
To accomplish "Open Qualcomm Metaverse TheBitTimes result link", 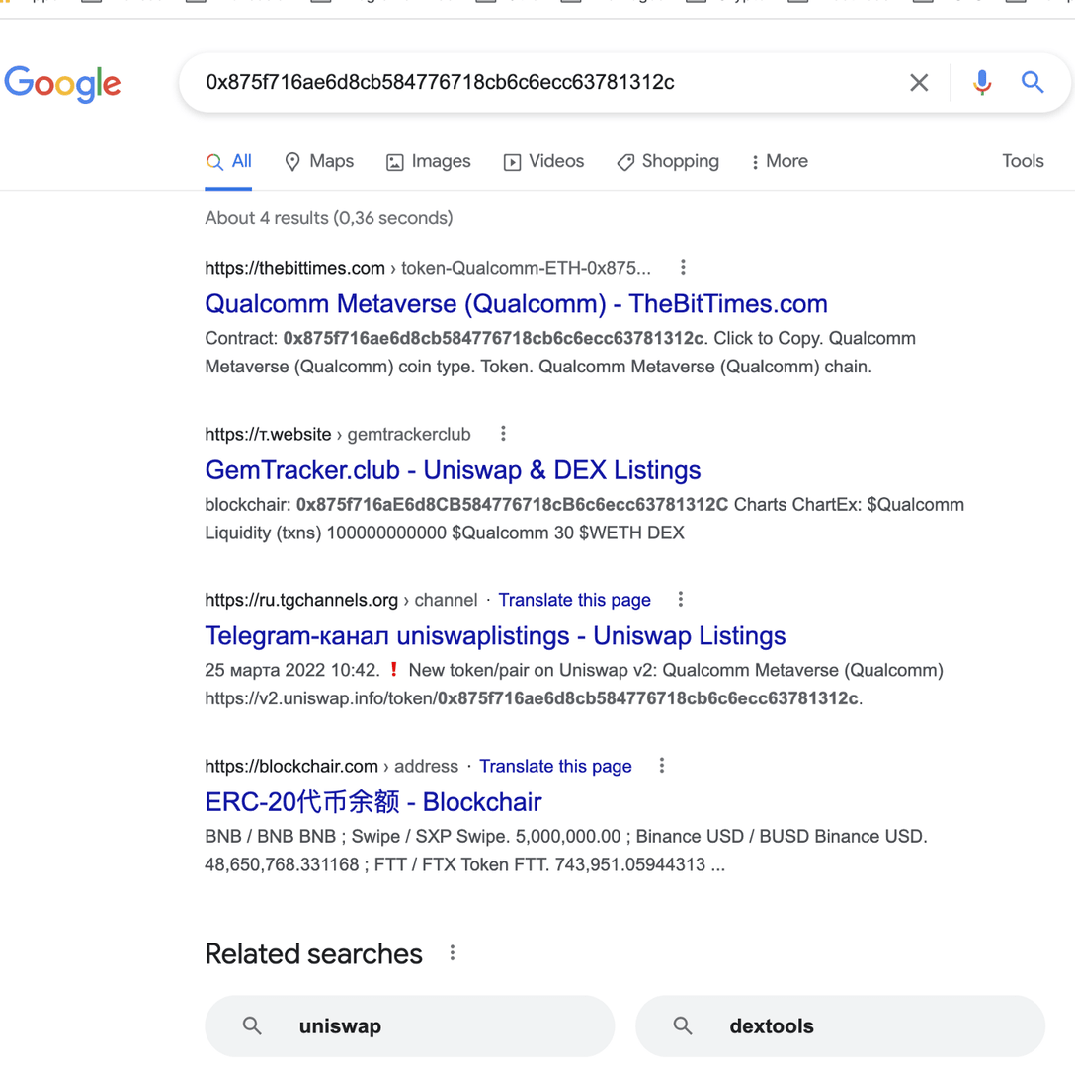I will [516, 303].
